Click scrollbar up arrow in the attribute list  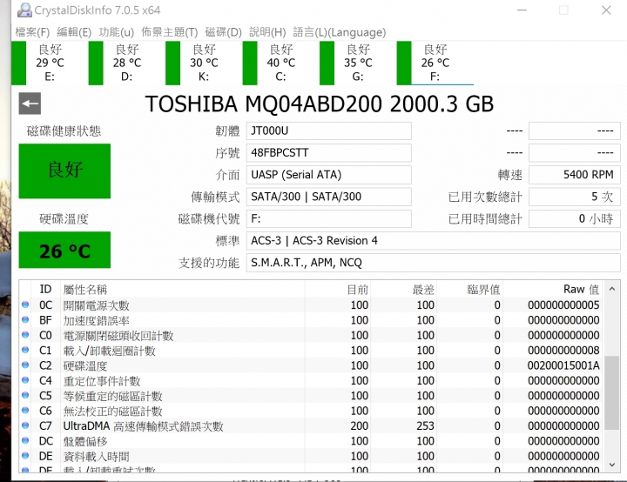[x=612, y=289]
